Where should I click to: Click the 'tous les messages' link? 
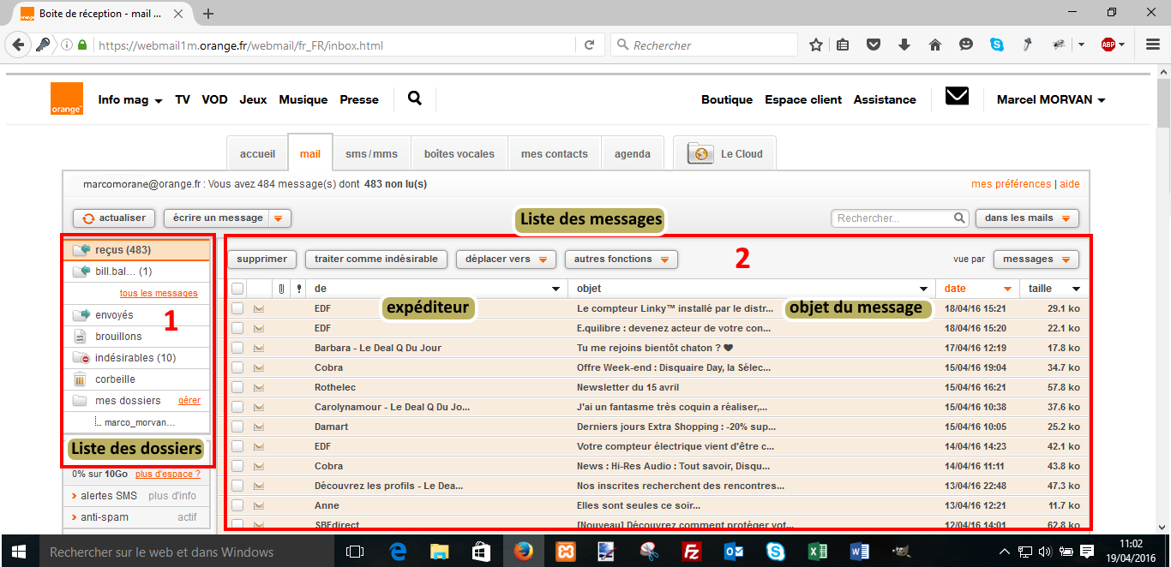(159, 292)
